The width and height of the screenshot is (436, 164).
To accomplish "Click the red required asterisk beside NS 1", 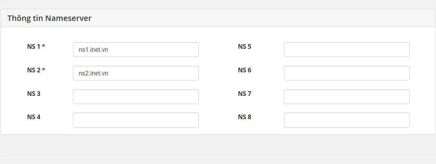I will (44, 46).
